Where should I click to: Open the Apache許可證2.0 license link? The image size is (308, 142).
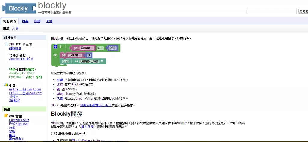click(21, 59)
